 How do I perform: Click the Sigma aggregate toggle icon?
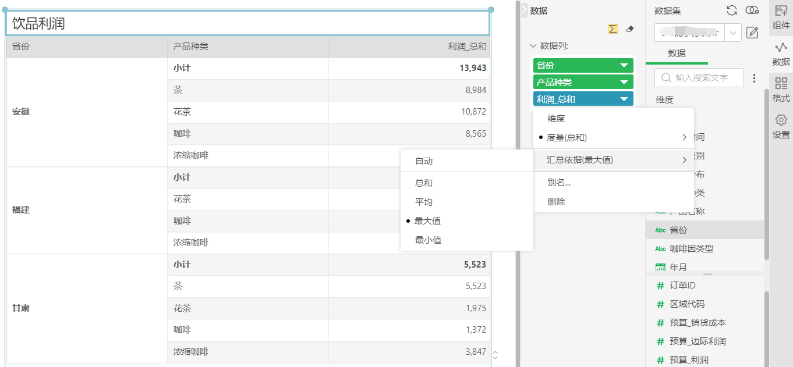point(613,29)
